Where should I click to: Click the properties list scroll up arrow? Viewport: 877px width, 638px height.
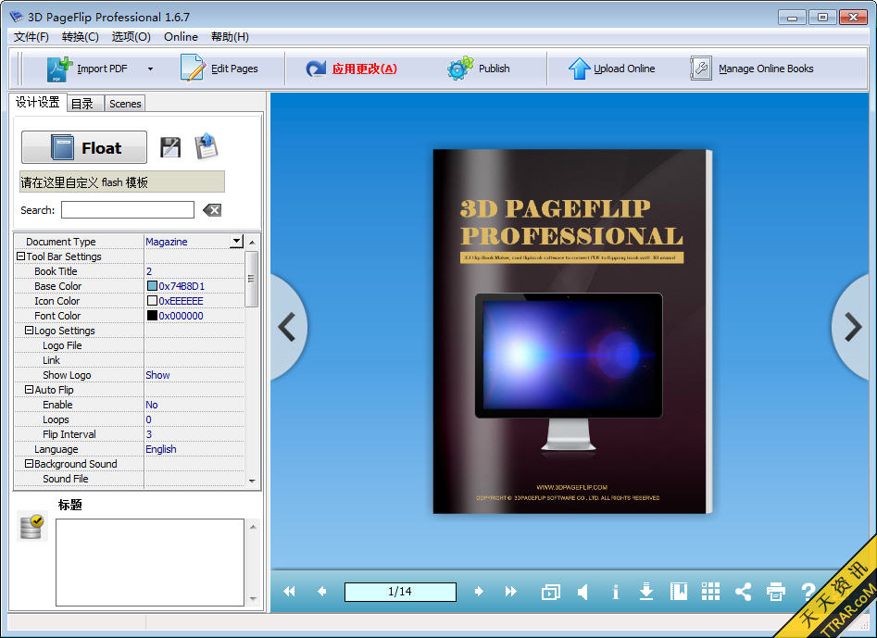point(252,242)
